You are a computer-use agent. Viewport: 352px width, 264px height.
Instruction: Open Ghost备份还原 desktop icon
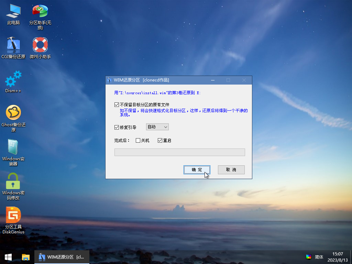13,113
